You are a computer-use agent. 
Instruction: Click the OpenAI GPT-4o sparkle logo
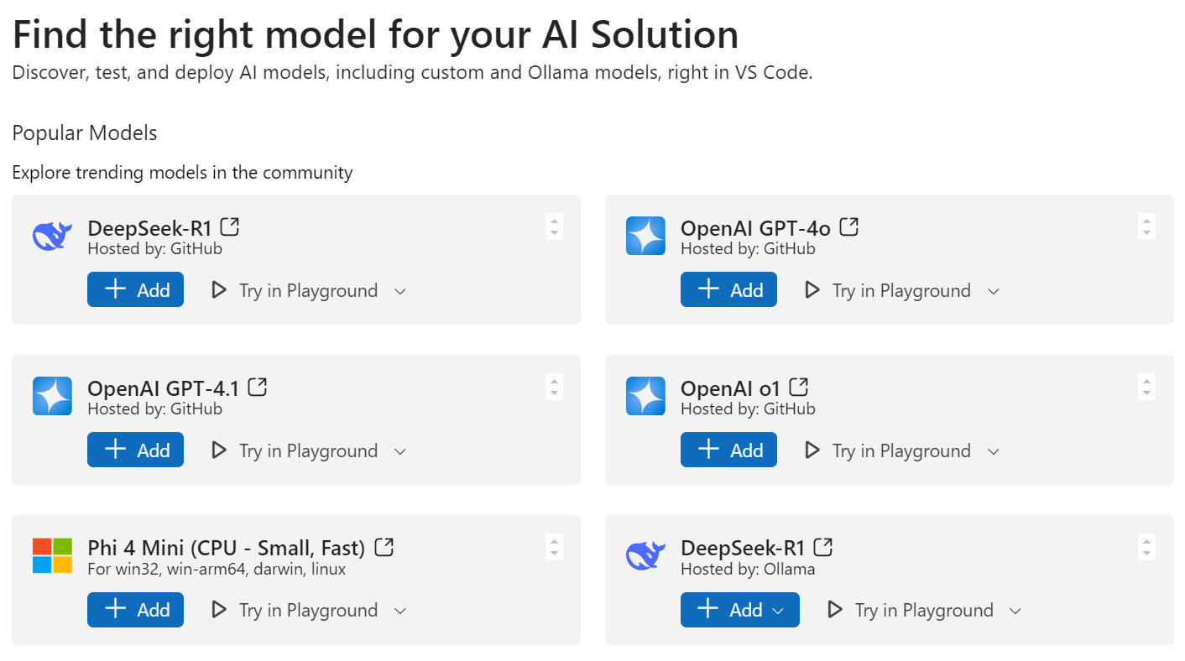click(x=645, y=236)
